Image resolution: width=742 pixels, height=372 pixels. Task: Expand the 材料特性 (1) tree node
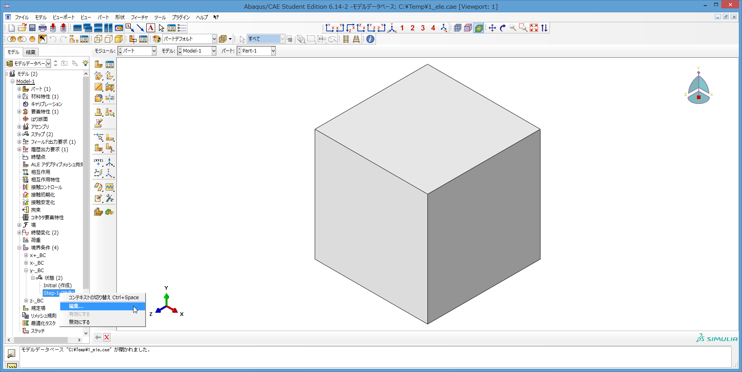(19, 96)
